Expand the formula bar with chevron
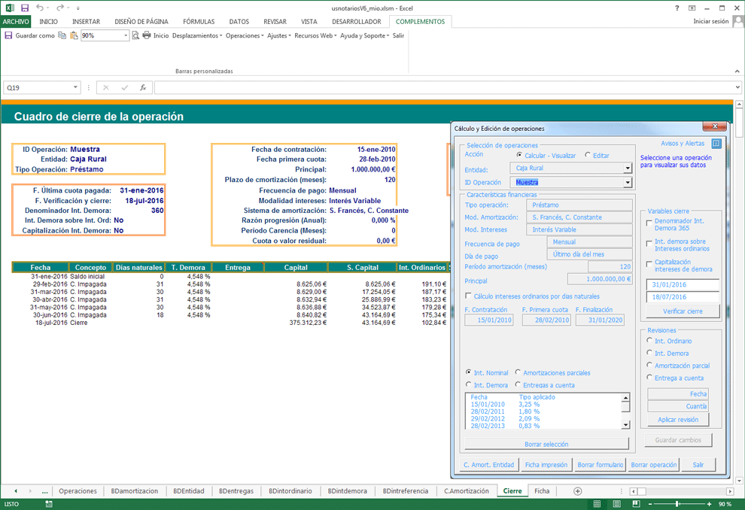 point(737,87)
